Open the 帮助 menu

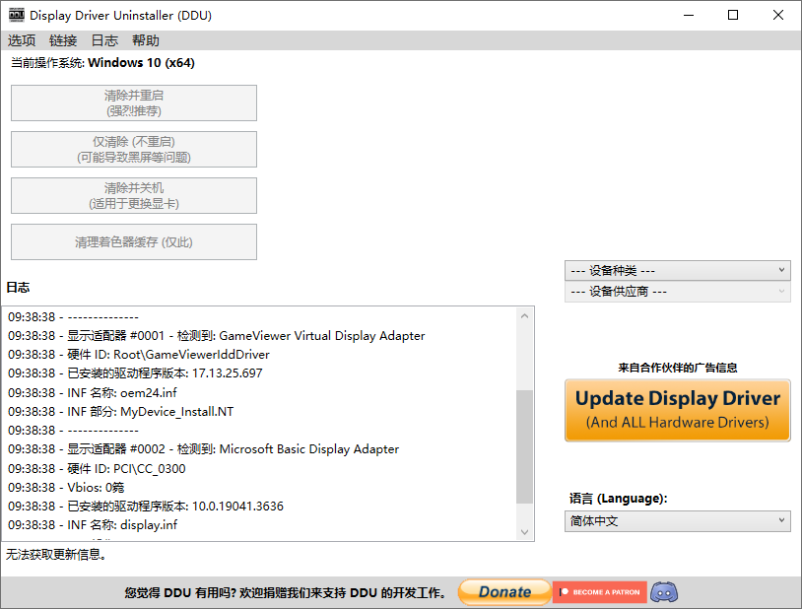145,40
